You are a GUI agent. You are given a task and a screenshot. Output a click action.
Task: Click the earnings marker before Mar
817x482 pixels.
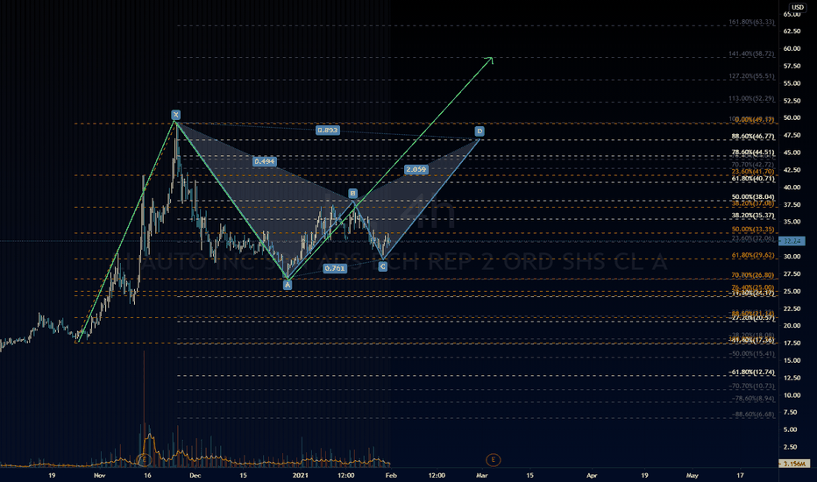[x=493, y=459]
